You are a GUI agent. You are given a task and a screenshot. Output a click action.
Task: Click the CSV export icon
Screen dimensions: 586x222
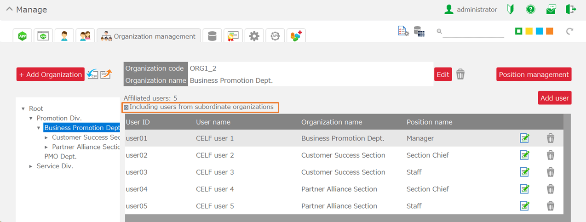pyautogui.click(x=106, y=74)
